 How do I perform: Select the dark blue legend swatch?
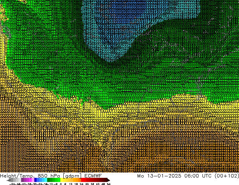(x=35, y=180)
